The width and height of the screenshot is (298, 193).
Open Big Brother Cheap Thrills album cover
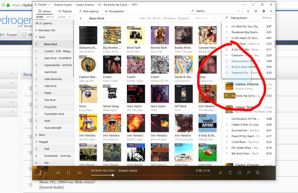coord(112,35)
